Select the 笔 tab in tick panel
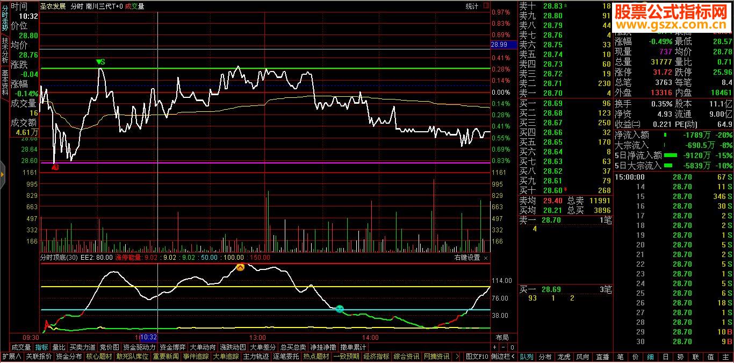Viewport: 734px width, 363px height. [x=620, y=357]
